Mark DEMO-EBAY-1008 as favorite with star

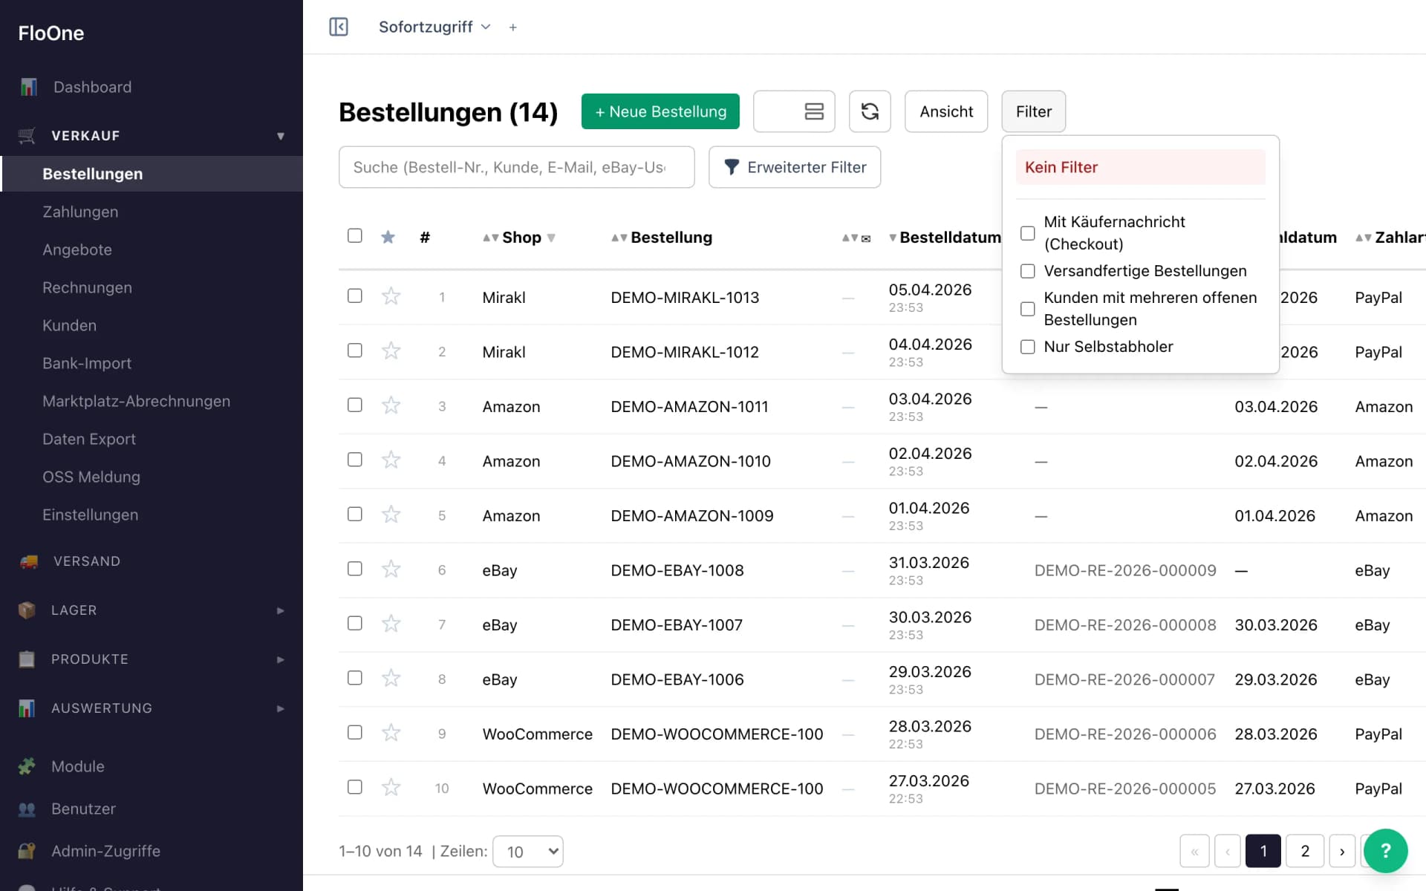pyautogui.click(x=391, y=569)
